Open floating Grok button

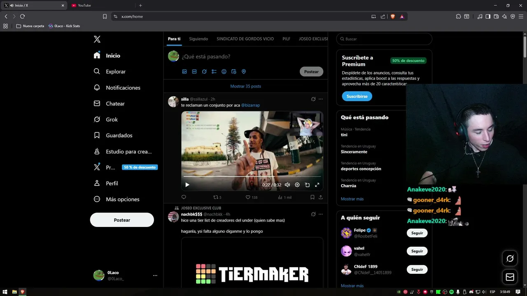tap(510, 259)
